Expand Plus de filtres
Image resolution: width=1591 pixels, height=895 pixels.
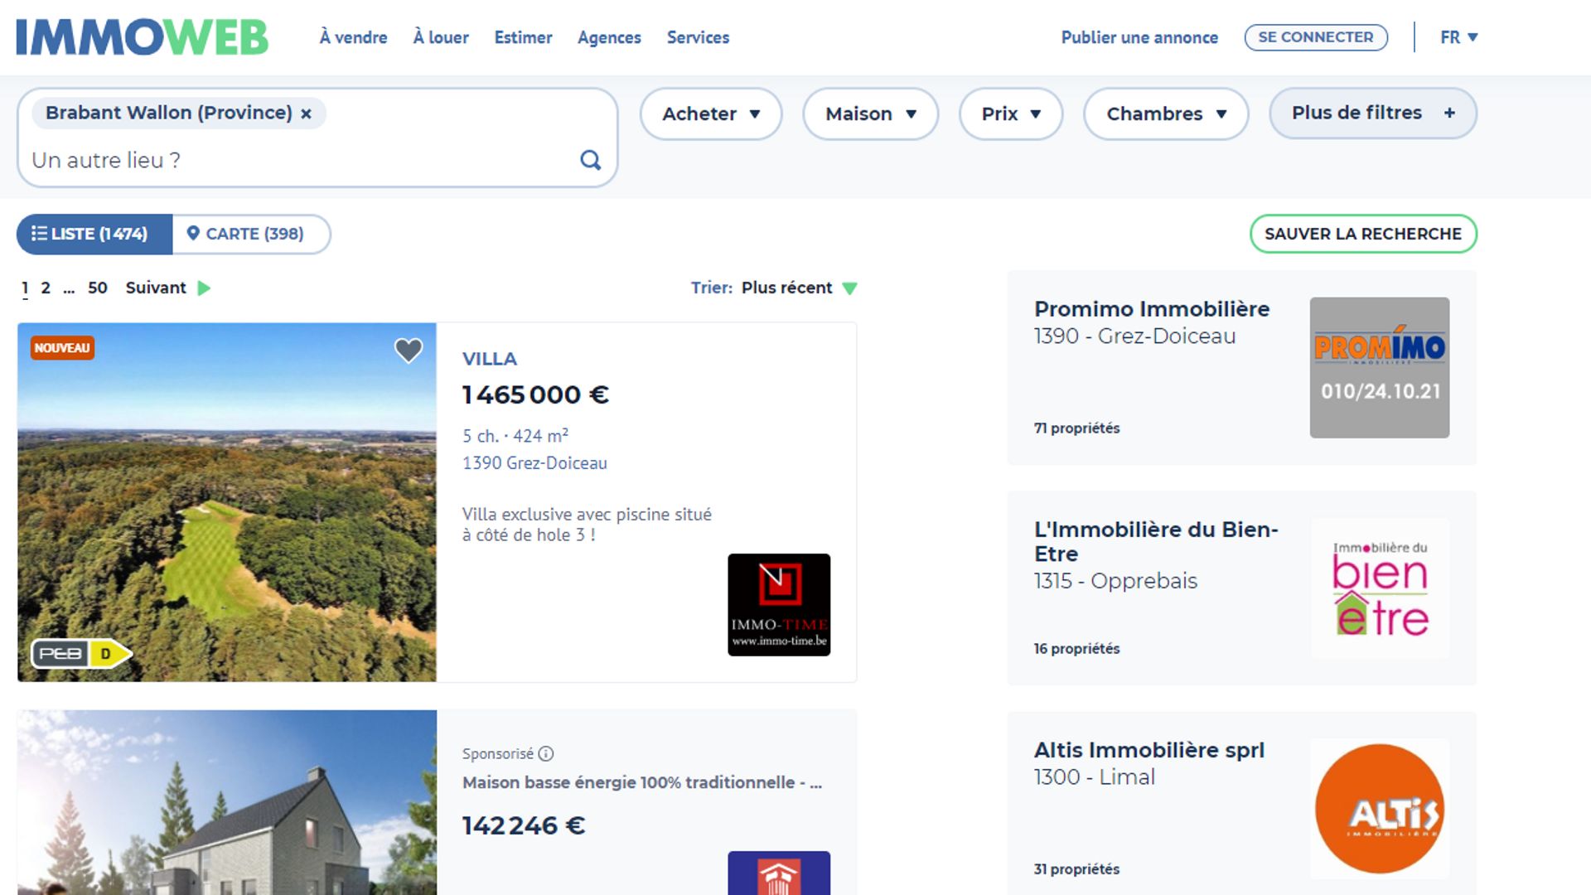[1371, 113]
